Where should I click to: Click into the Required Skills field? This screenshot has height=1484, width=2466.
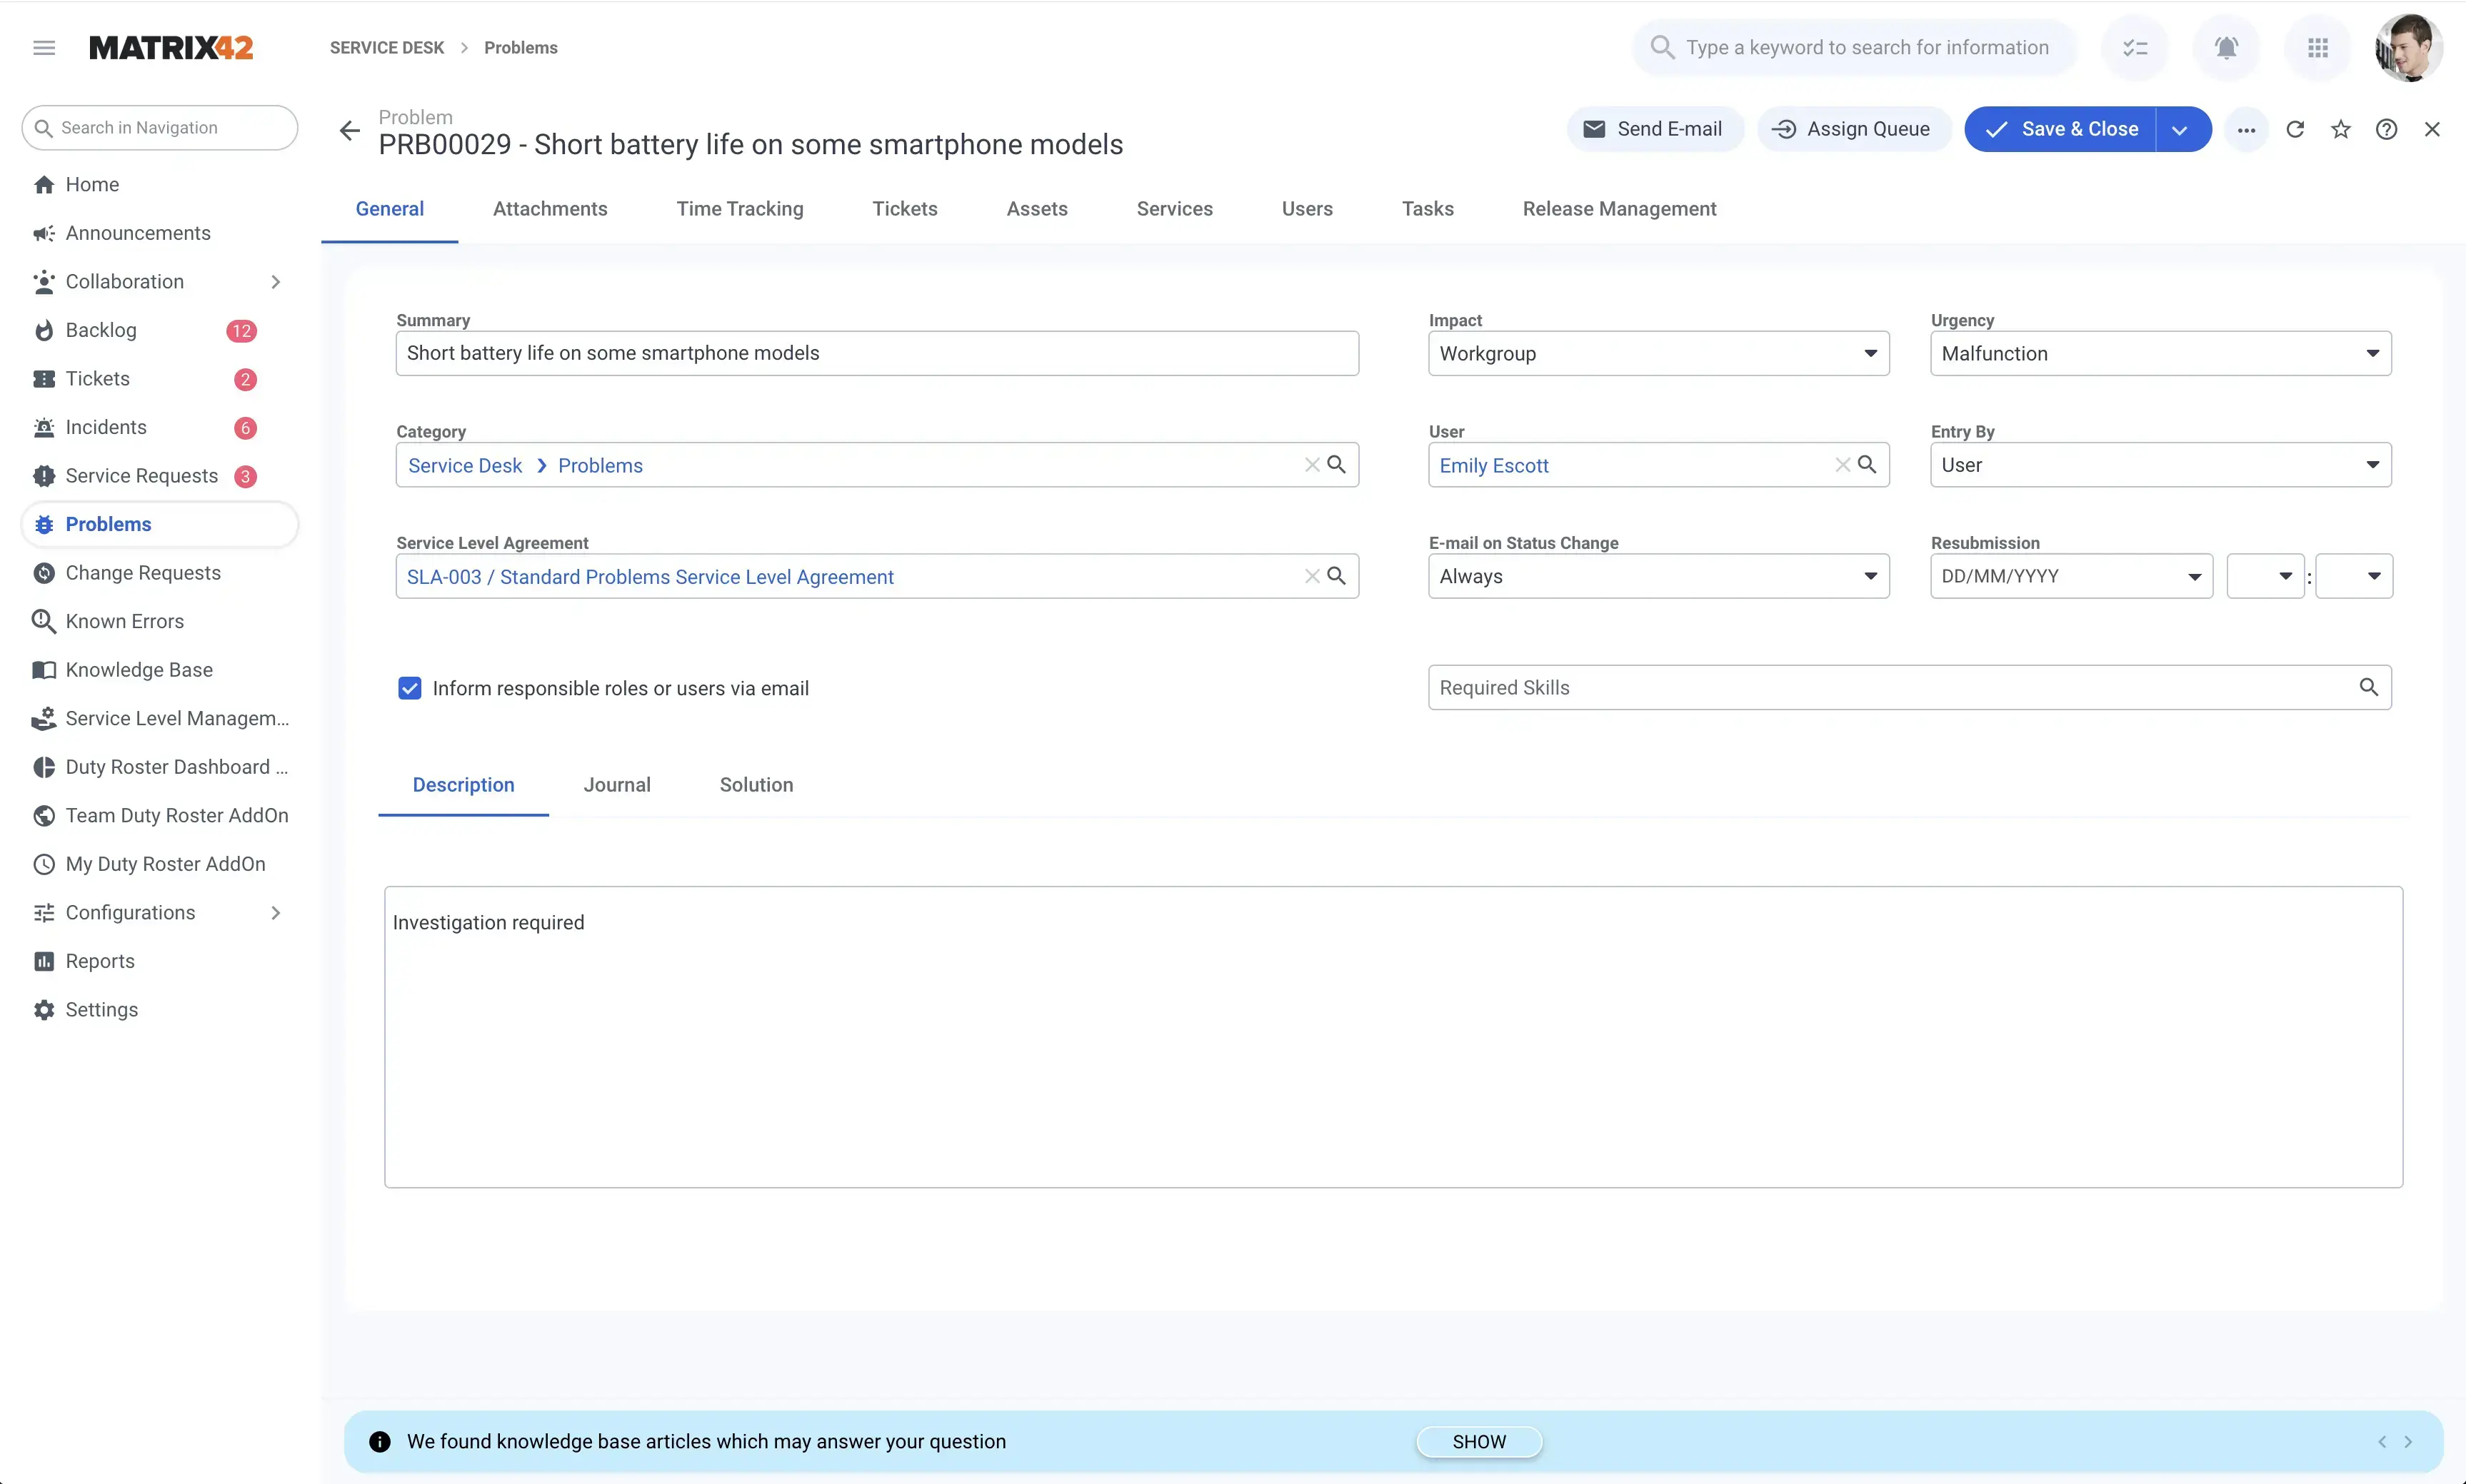(1891, 688)
